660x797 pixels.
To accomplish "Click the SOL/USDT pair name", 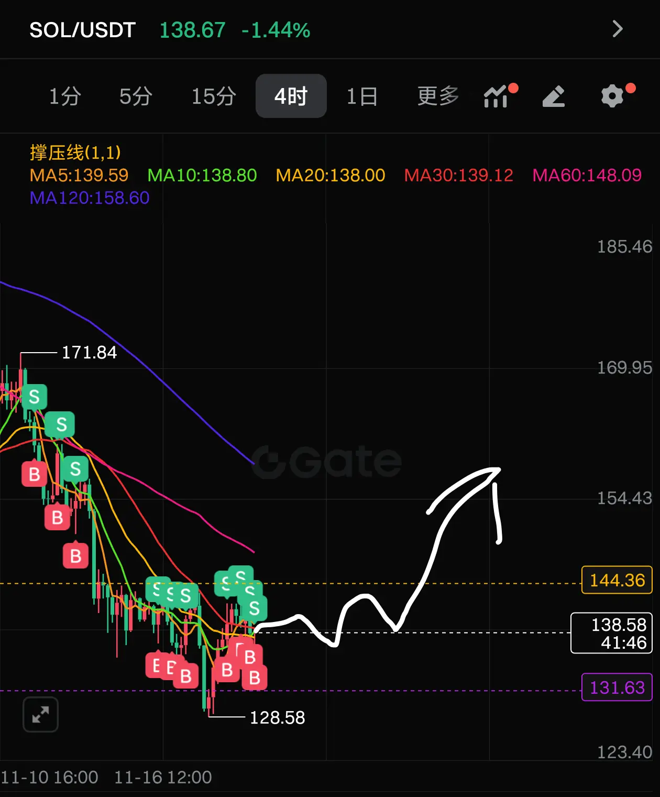I will pyautogui.click(x=83, y=30).
